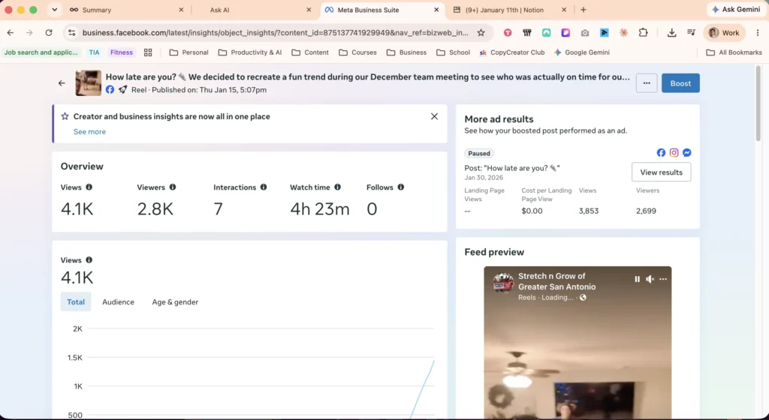Go back in browser history
The image size is (769, 420).
click(x=11, y=33)
